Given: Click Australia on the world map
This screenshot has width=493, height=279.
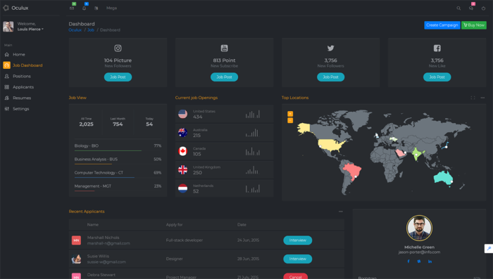Looking at the screenshot, I should point(443,178).
